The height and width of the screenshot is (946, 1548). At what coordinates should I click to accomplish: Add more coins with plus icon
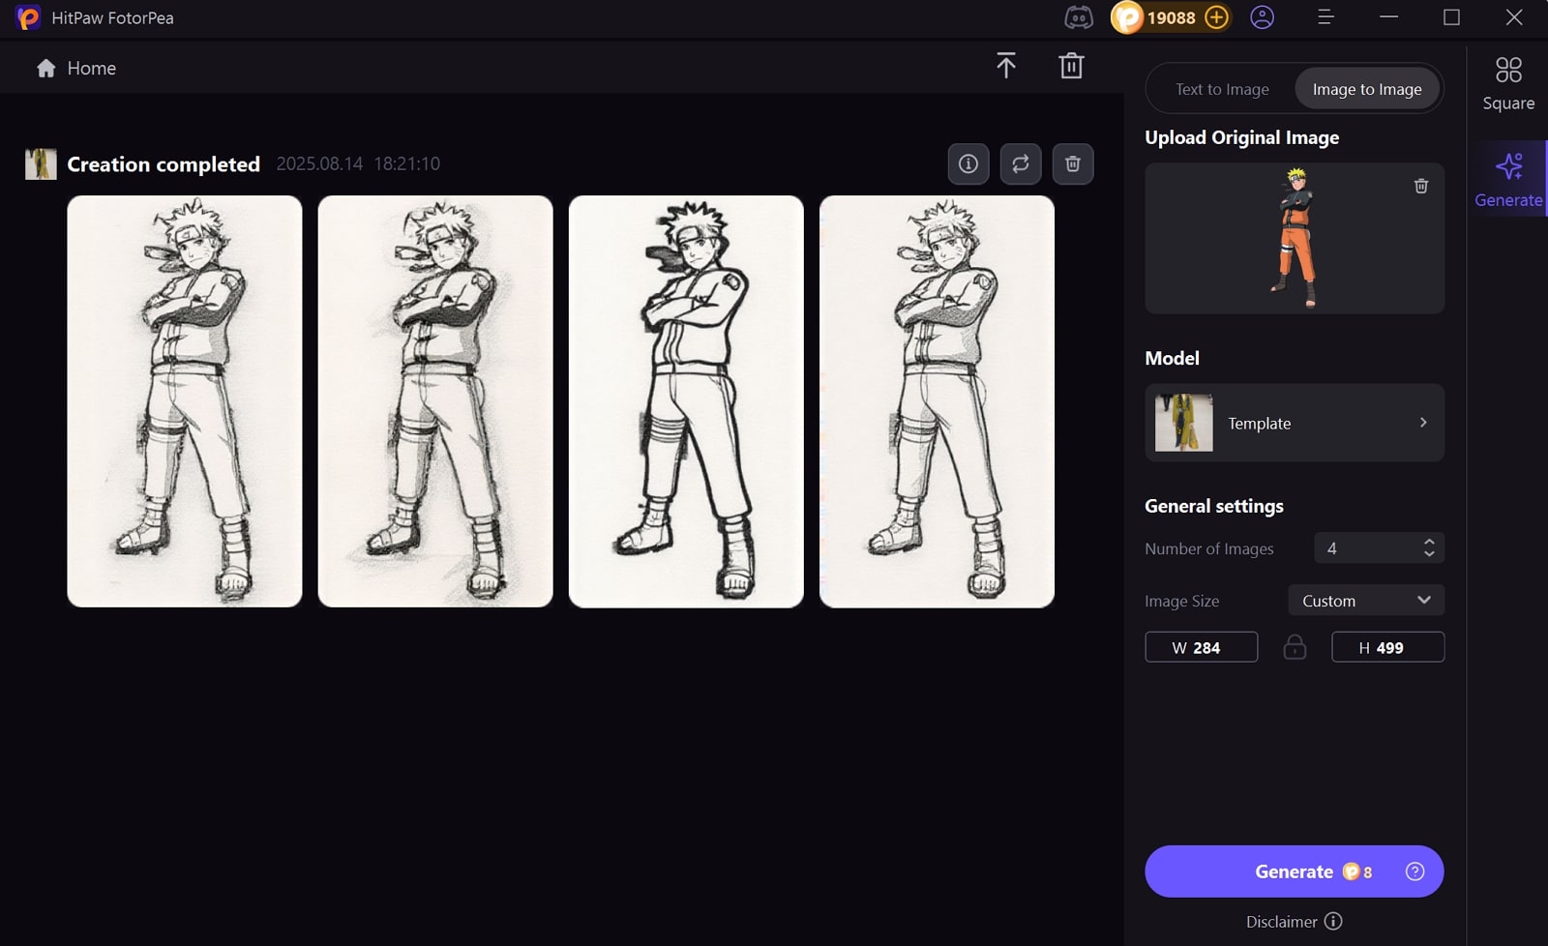click(1217, 17)
